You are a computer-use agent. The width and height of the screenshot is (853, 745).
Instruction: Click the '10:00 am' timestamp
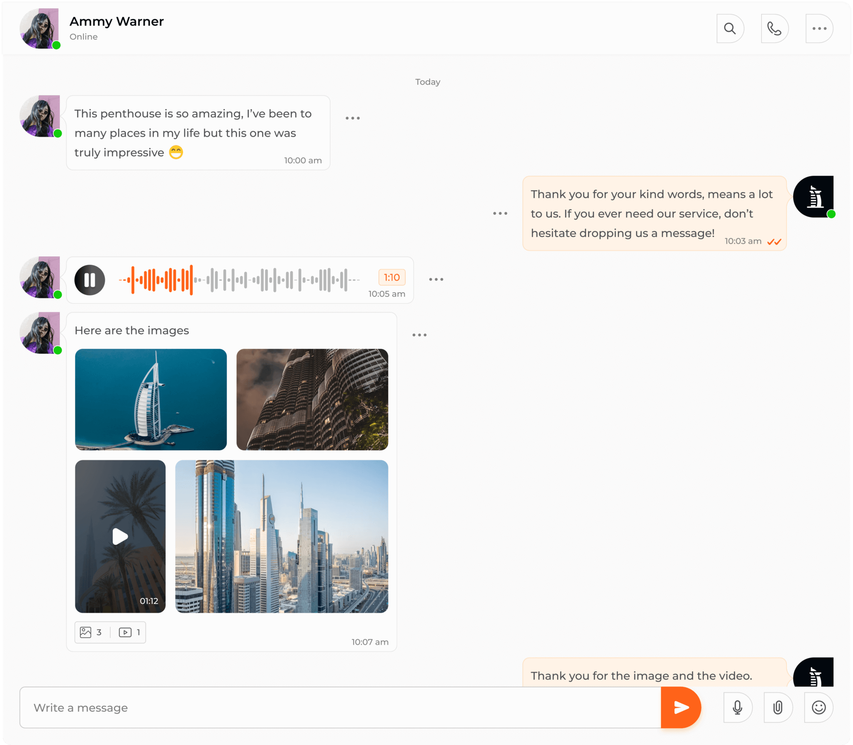(303, 161)
